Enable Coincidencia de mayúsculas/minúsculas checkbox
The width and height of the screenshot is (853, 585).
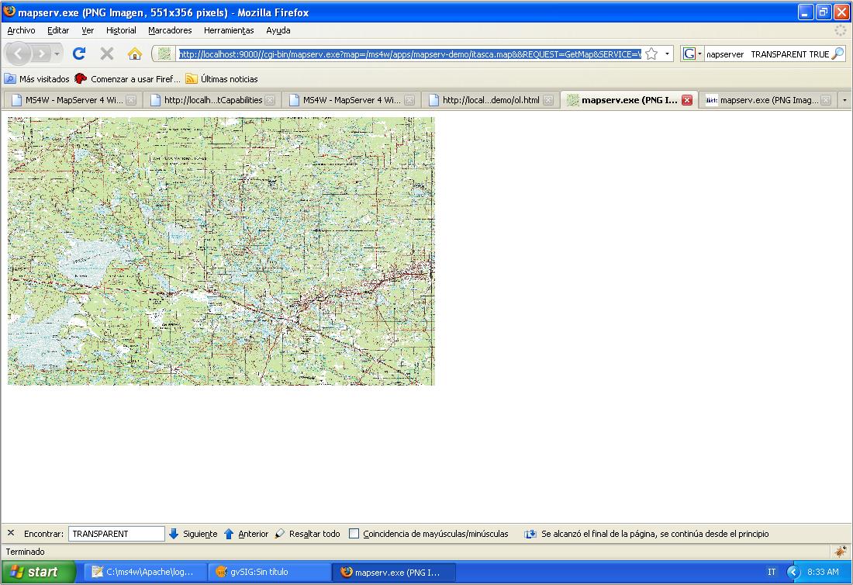[x=354, y=534]
